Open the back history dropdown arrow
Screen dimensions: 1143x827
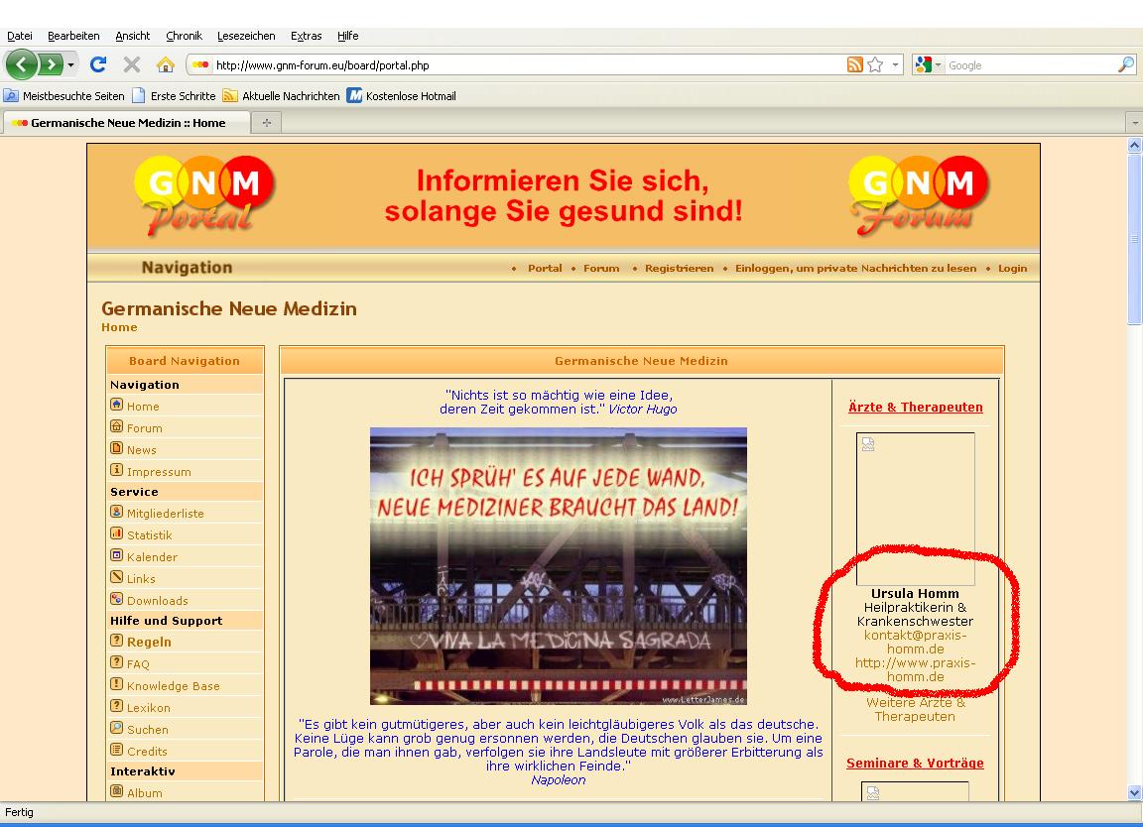point(70,65)
